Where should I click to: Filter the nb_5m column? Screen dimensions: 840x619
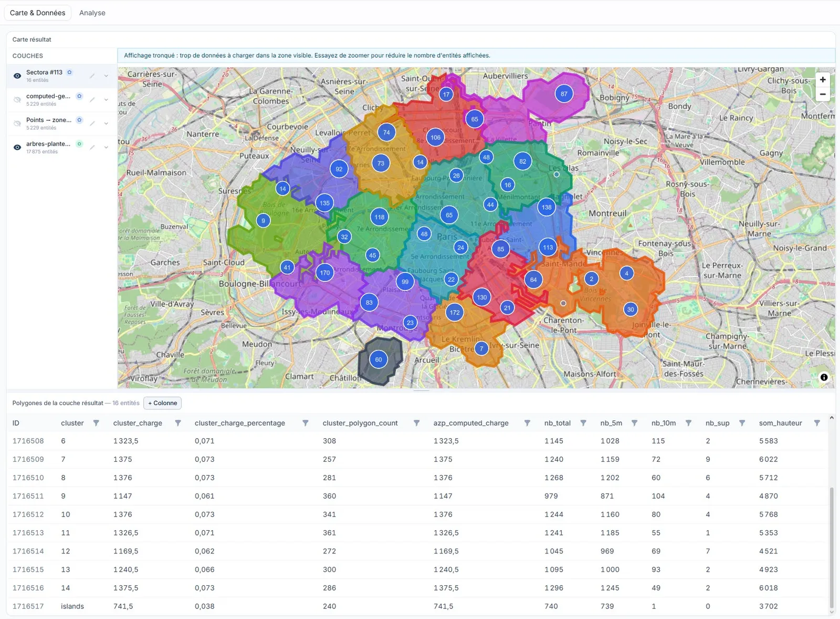[634, 423]
